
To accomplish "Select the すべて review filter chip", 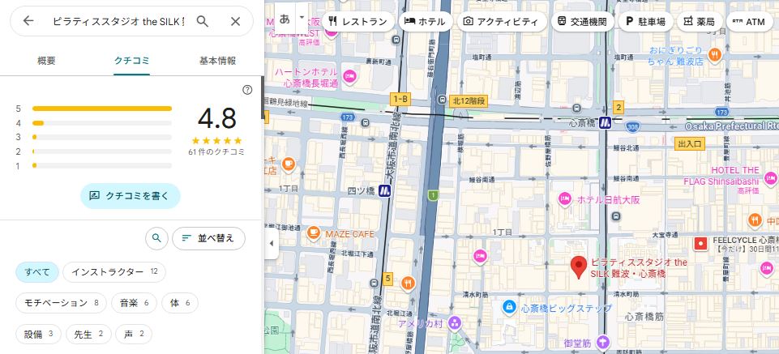I will (x=37, y=271).
